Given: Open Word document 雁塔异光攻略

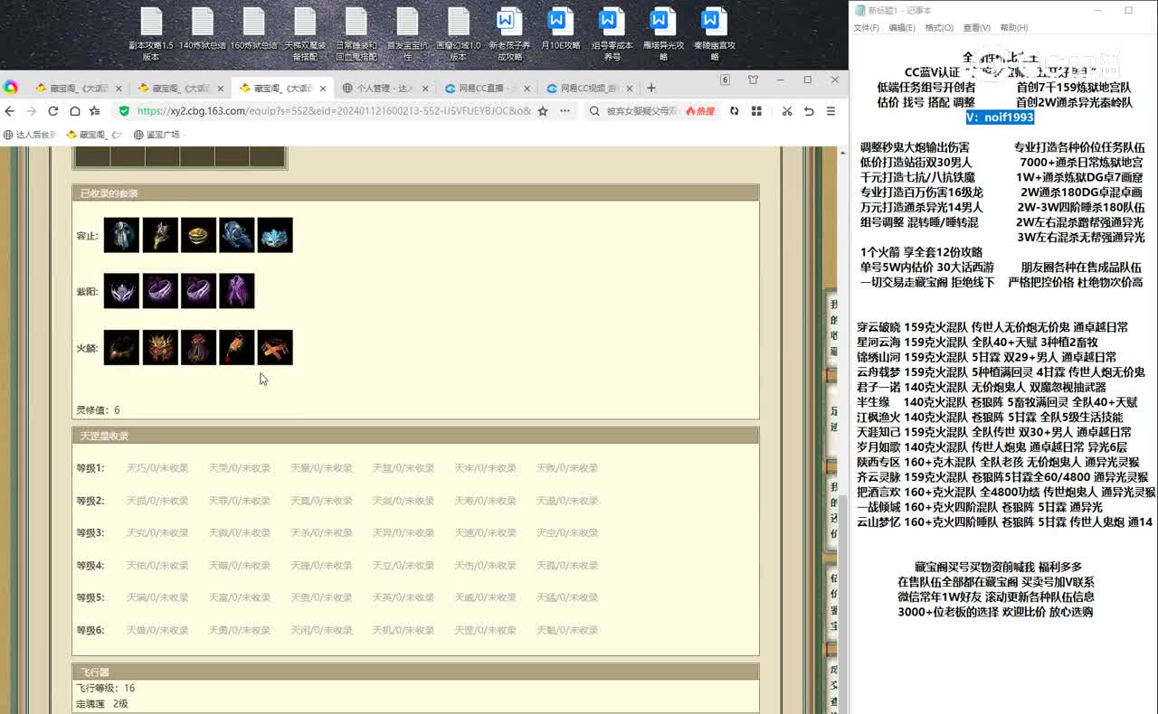Looking at the screenshot, I should [x=663, y=34].
